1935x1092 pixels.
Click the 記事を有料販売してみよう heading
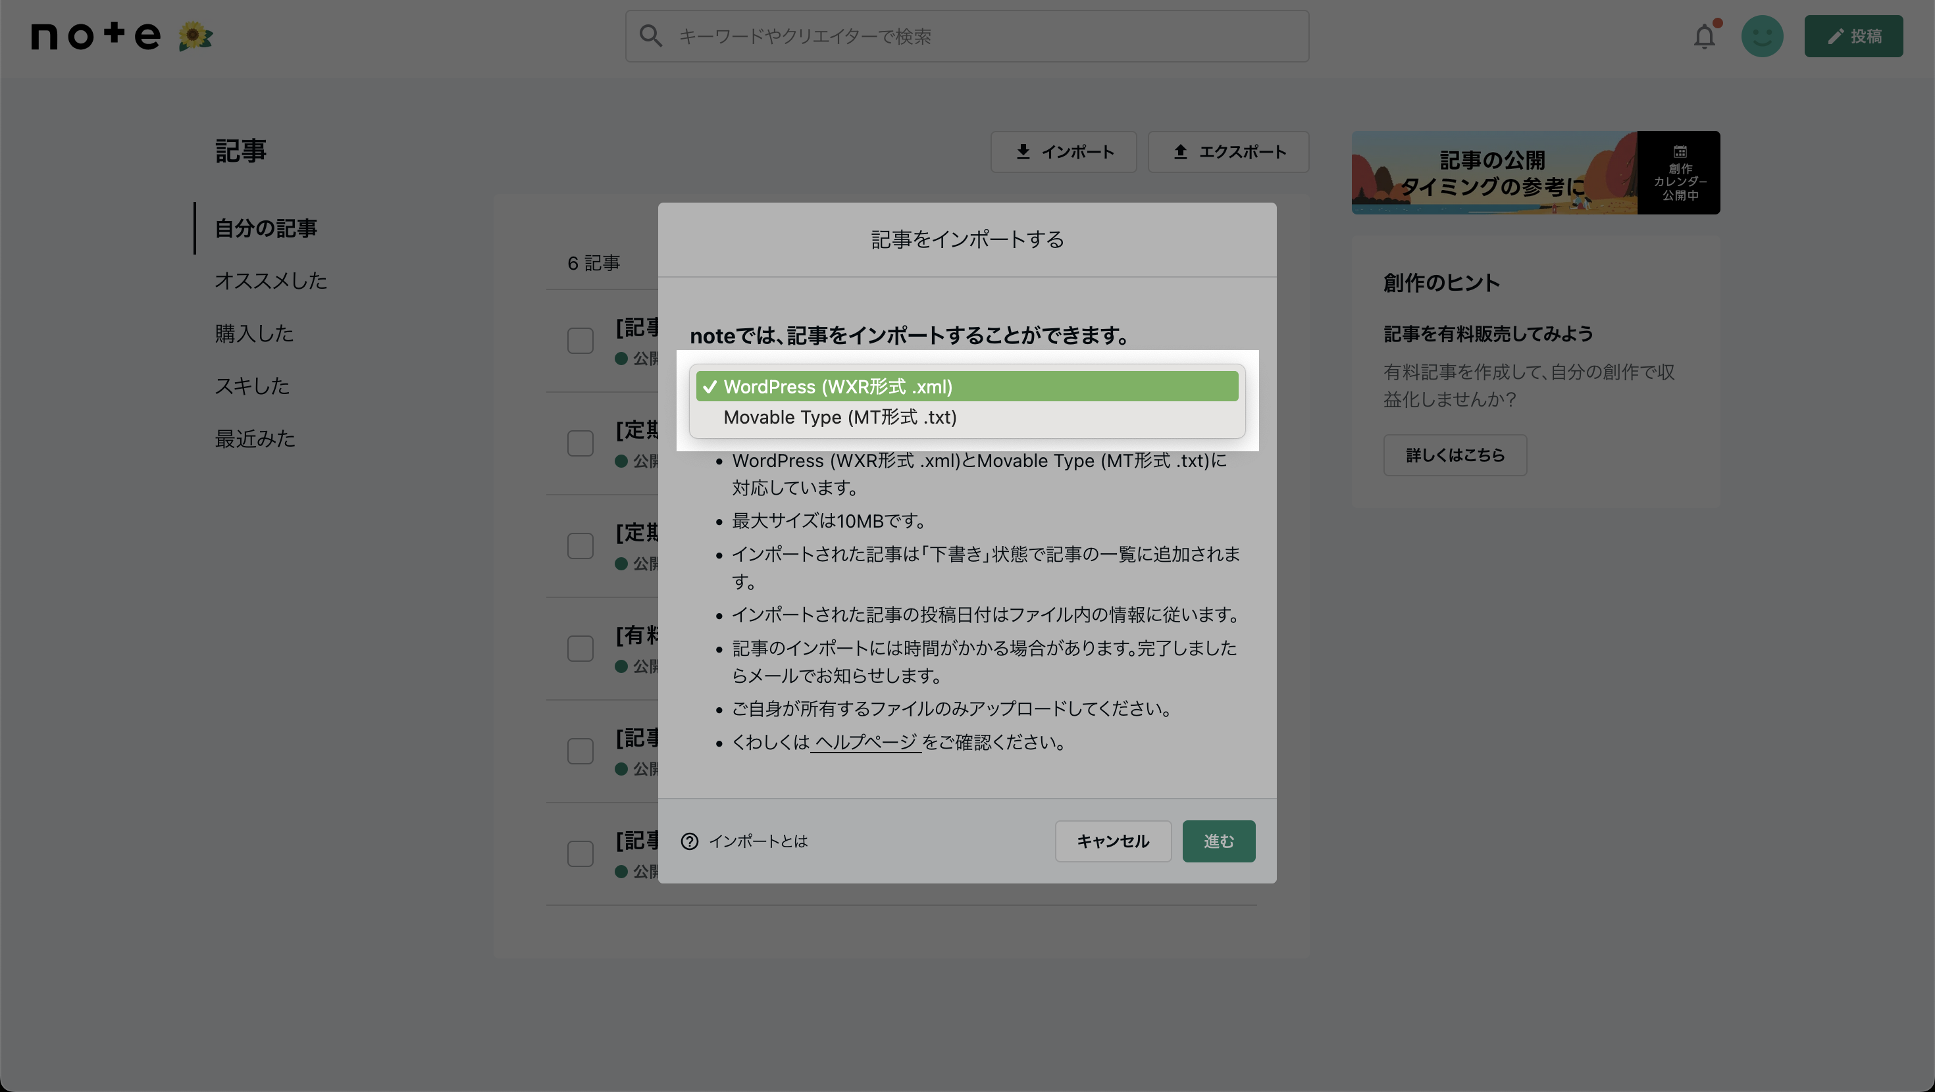(x=1488, y=334)
